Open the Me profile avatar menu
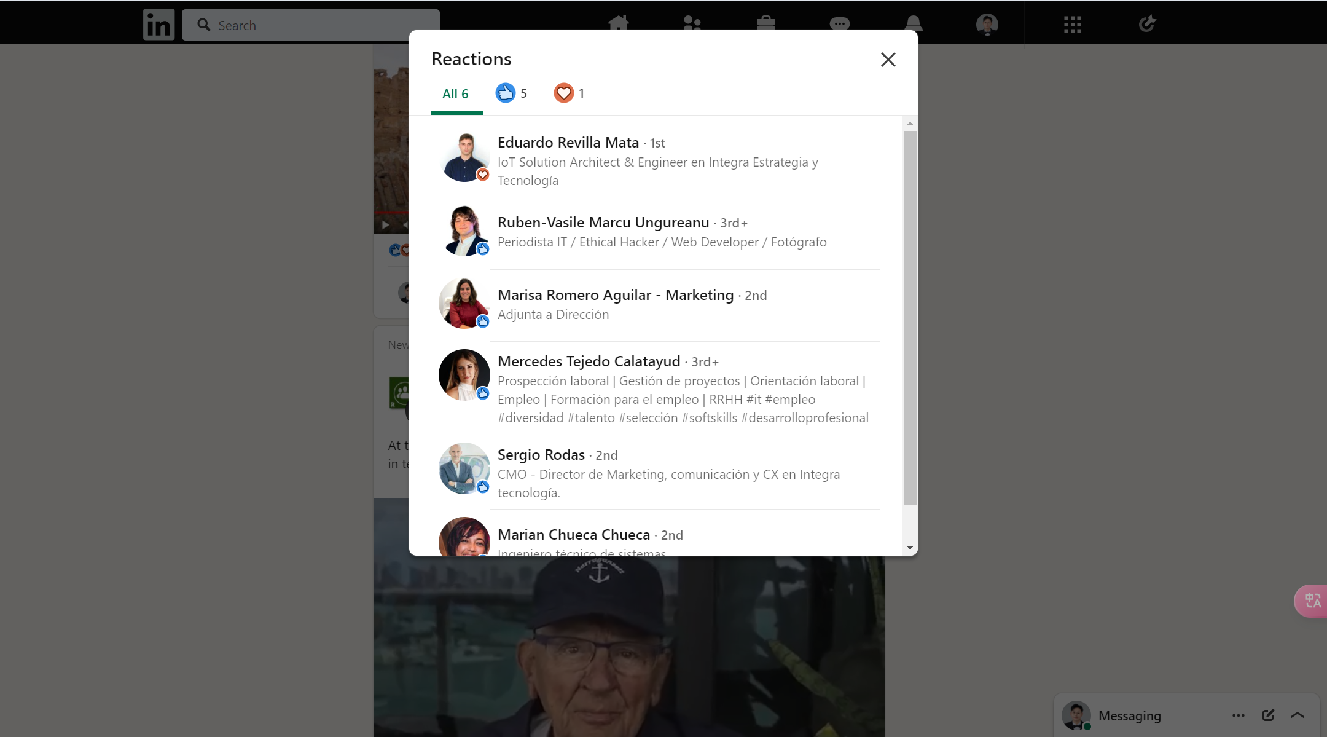Viewport: 1327px width, 737px height. [987, 24]
